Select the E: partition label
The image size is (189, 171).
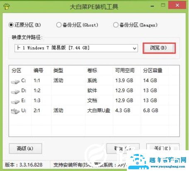pyautogui.click(x=23, y=100)
